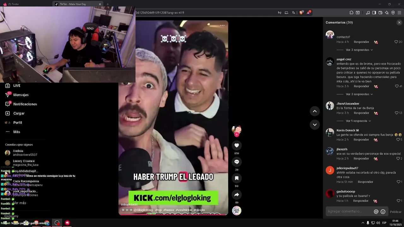Click the Publicar button
This screenshot has height=227, width=404.
pyautogui.click(x=396, y=212)
